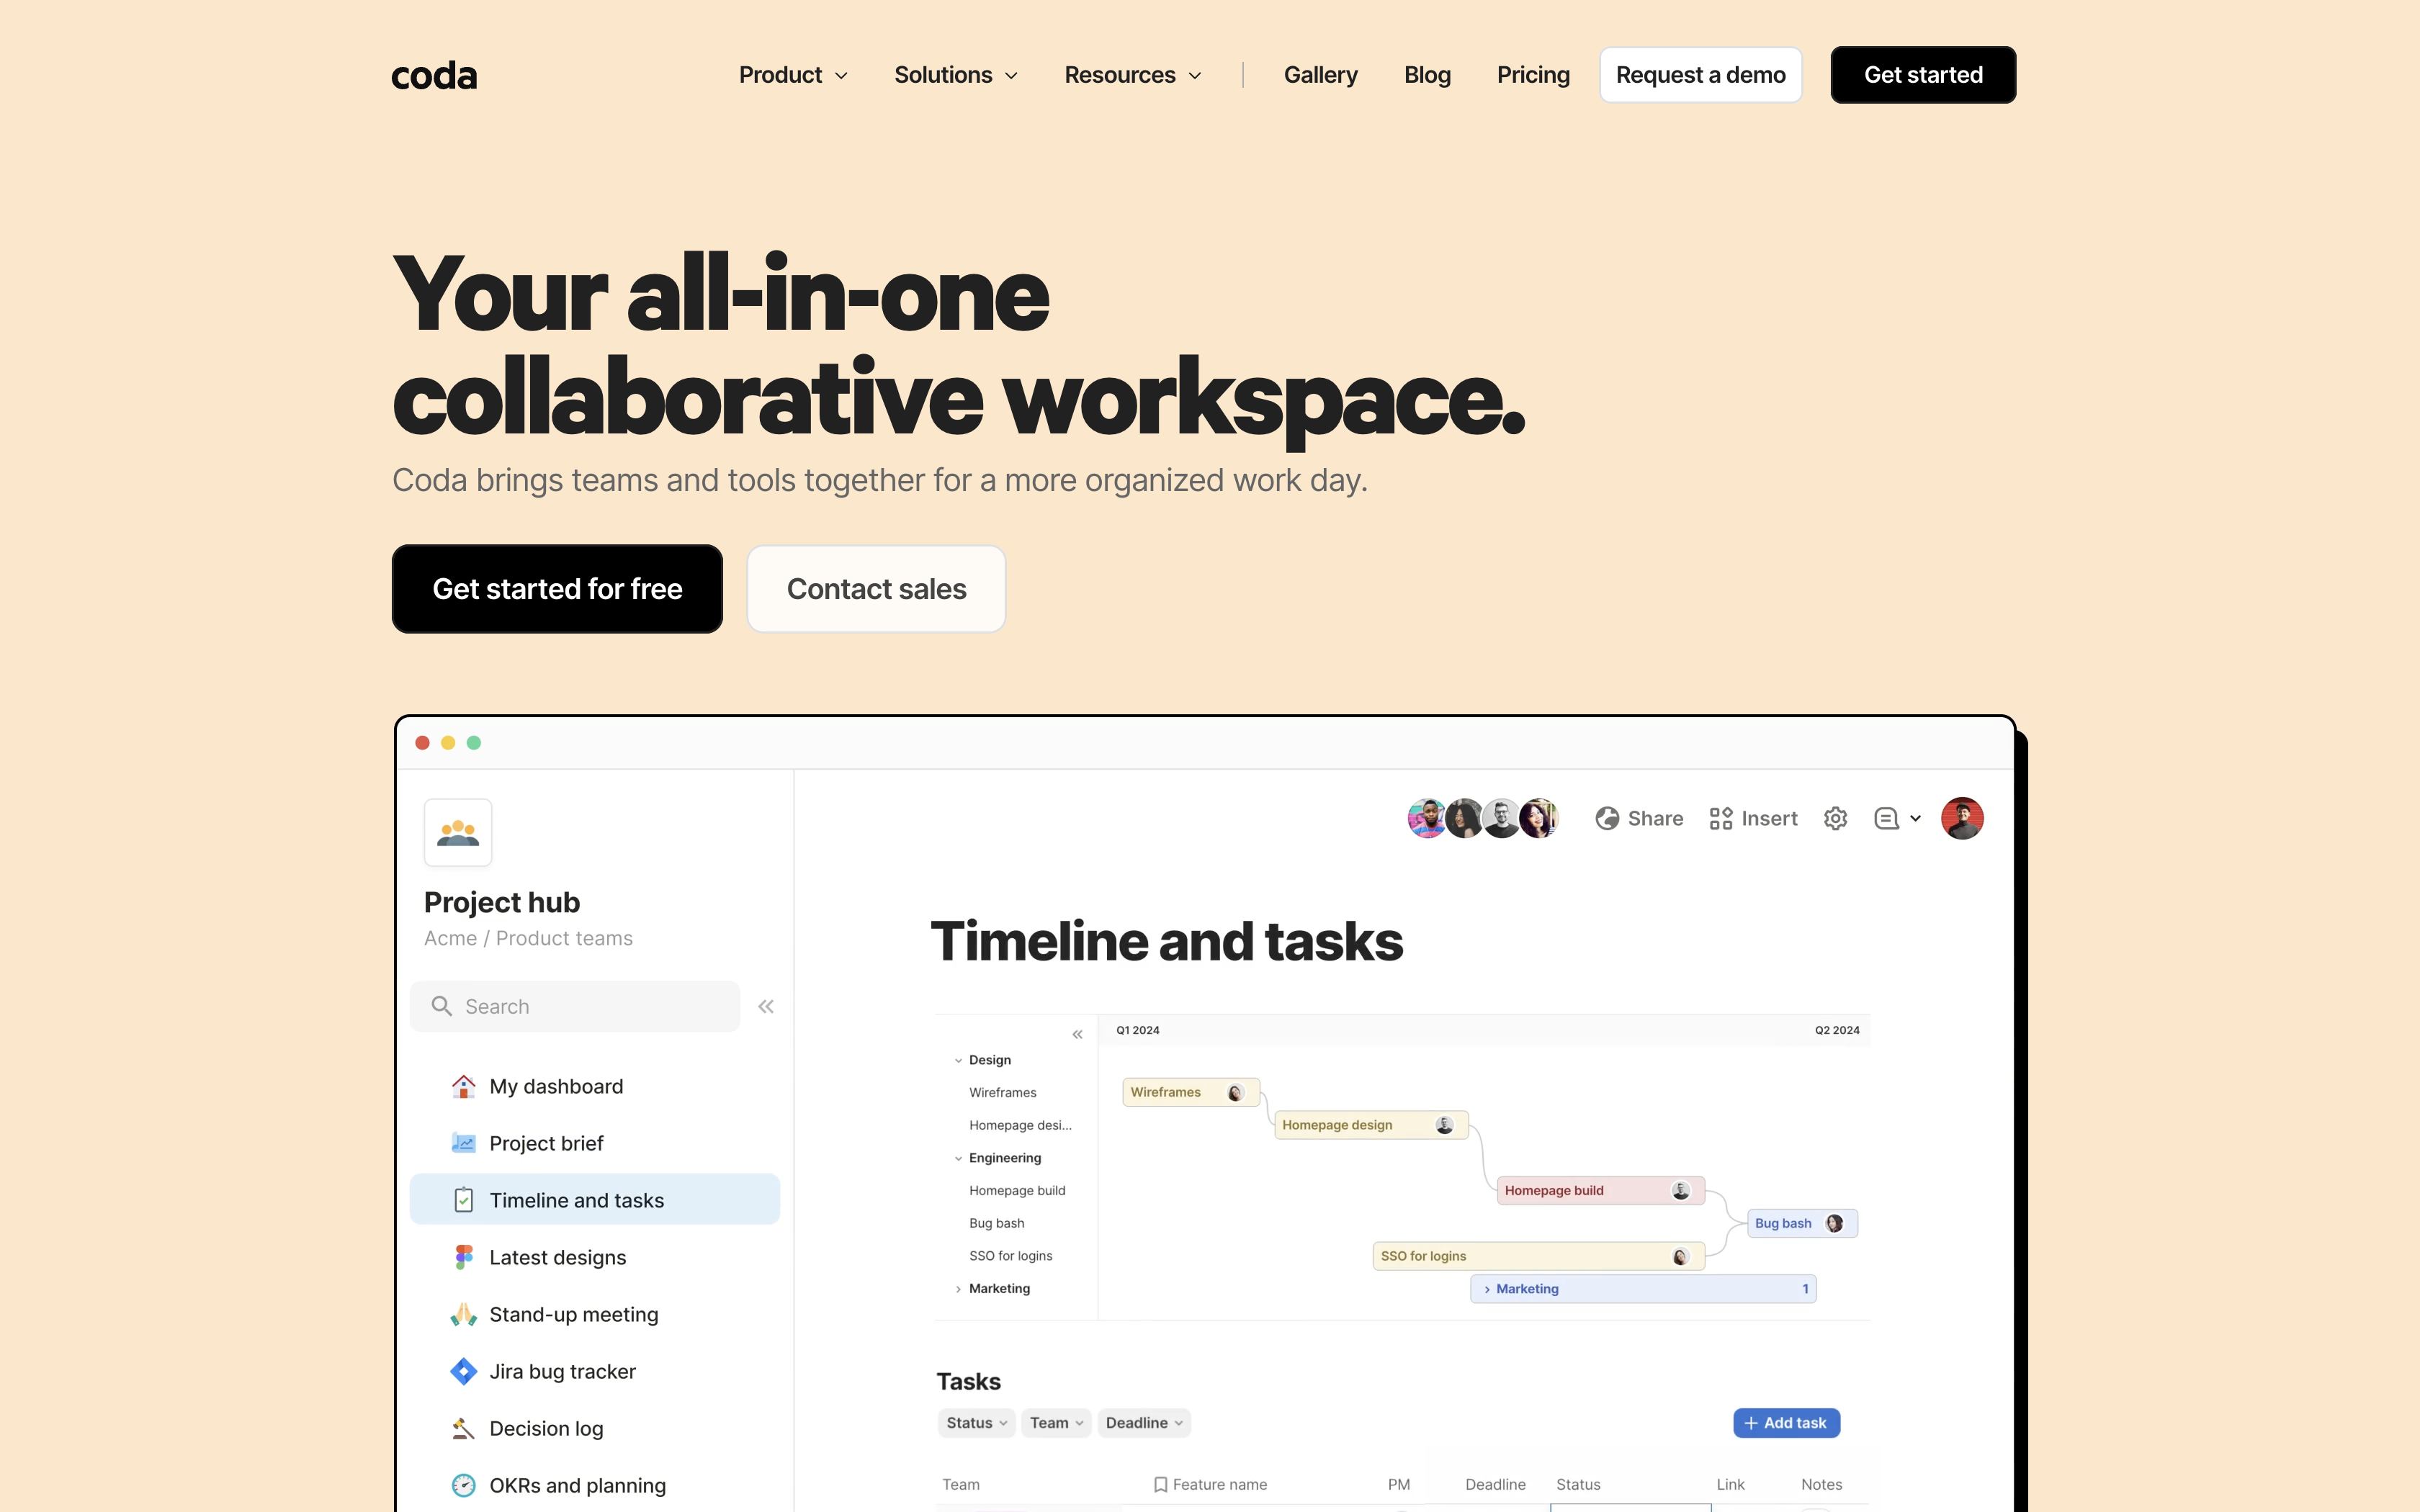Click the red-background user avatar
The image size is (2420, 1512).
tap(1961, 819)
